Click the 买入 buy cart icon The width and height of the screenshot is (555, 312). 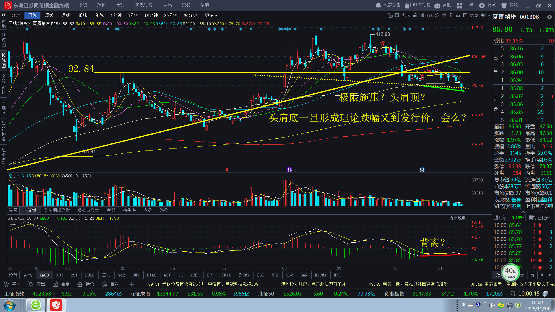(6, 284)
